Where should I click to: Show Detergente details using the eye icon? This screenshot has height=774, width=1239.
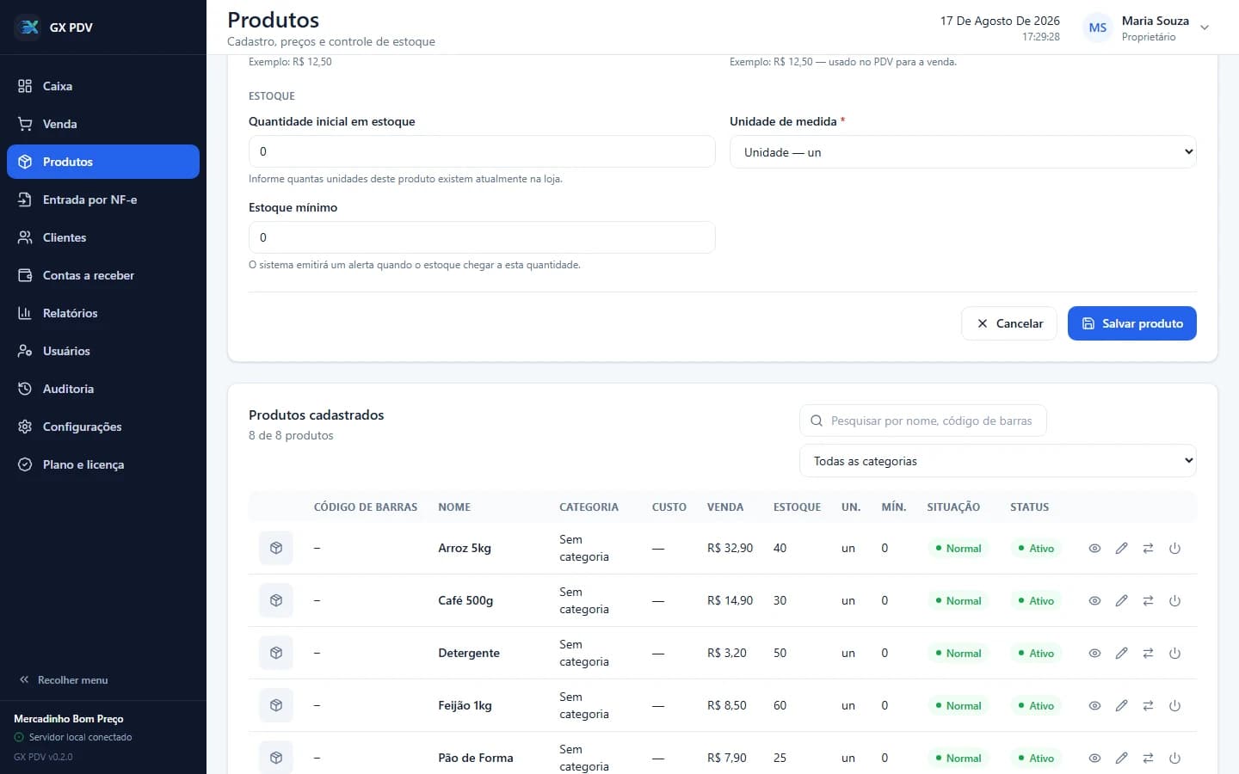click(1094, 654)
